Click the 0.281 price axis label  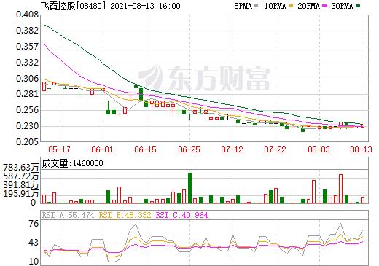(28, 94)
